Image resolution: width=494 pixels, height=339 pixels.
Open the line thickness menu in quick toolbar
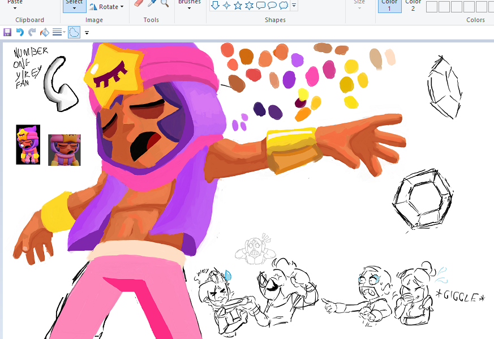click(59, 32)
